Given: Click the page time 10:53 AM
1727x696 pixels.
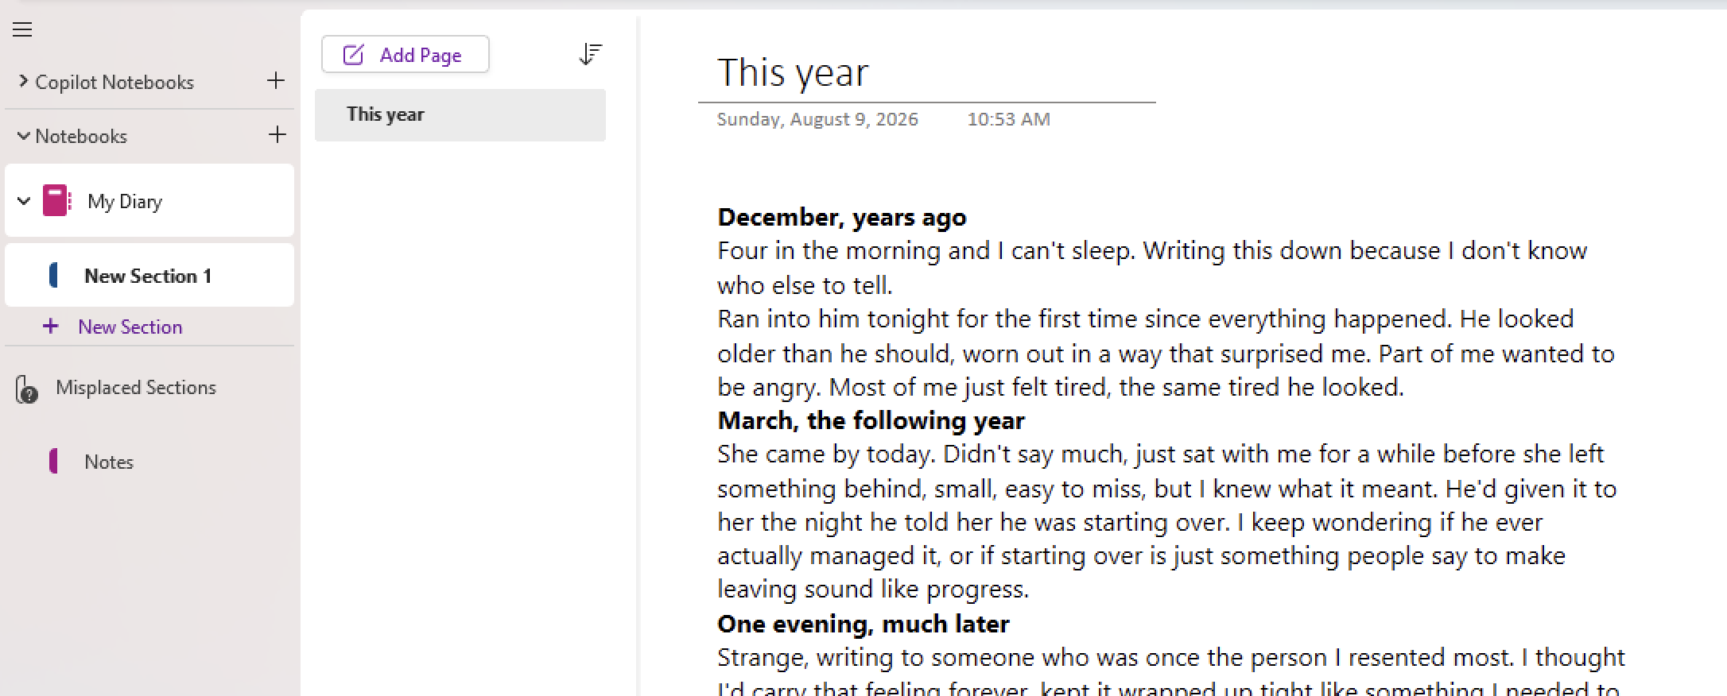Looking at the screenshot, I should click(1008, 119).
